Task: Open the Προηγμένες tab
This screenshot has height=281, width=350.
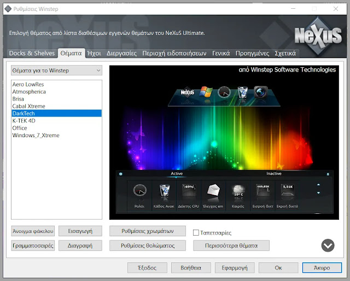Action: pyautogui.click(x=253, y=54)
